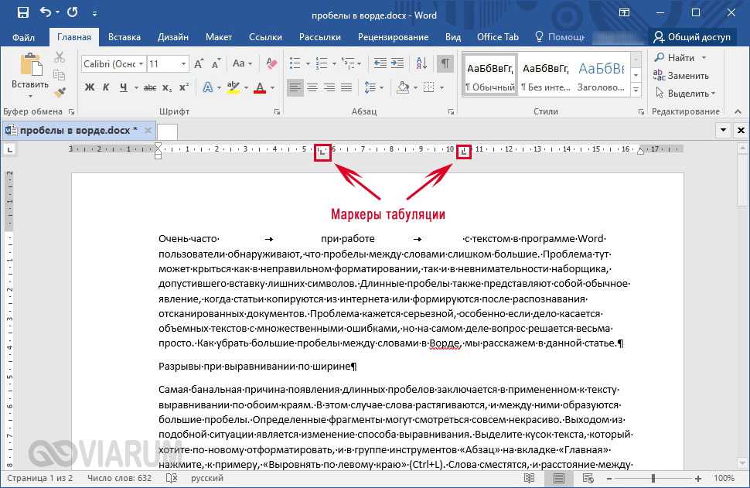Apply the Заголовок heading style
Viewport: 750px width, 488px height.
coord(602,77)
